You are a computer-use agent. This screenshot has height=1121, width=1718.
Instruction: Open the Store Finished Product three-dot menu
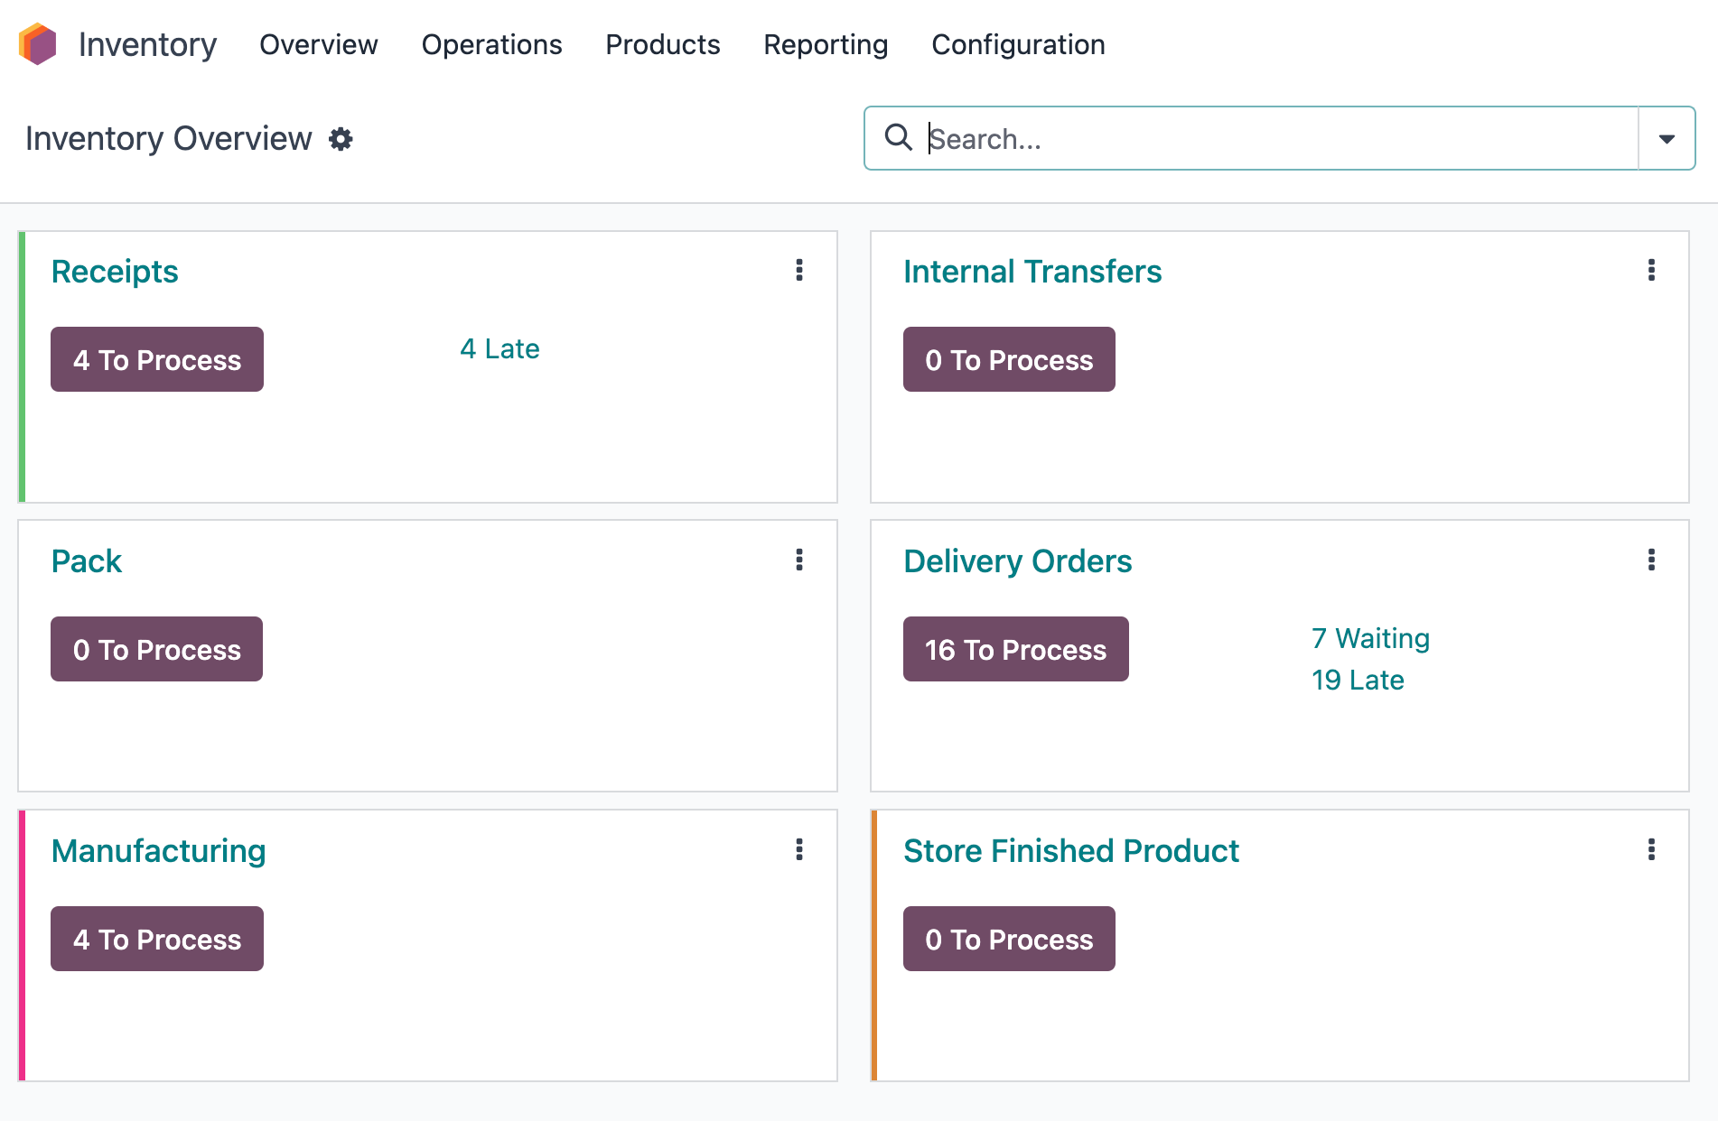1651,849
